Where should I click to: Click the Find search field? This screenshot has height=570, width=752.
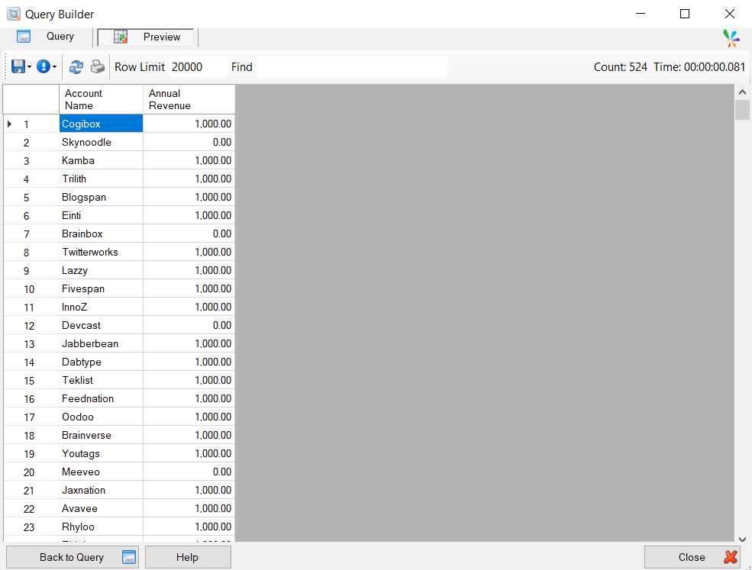click(352, 66)
